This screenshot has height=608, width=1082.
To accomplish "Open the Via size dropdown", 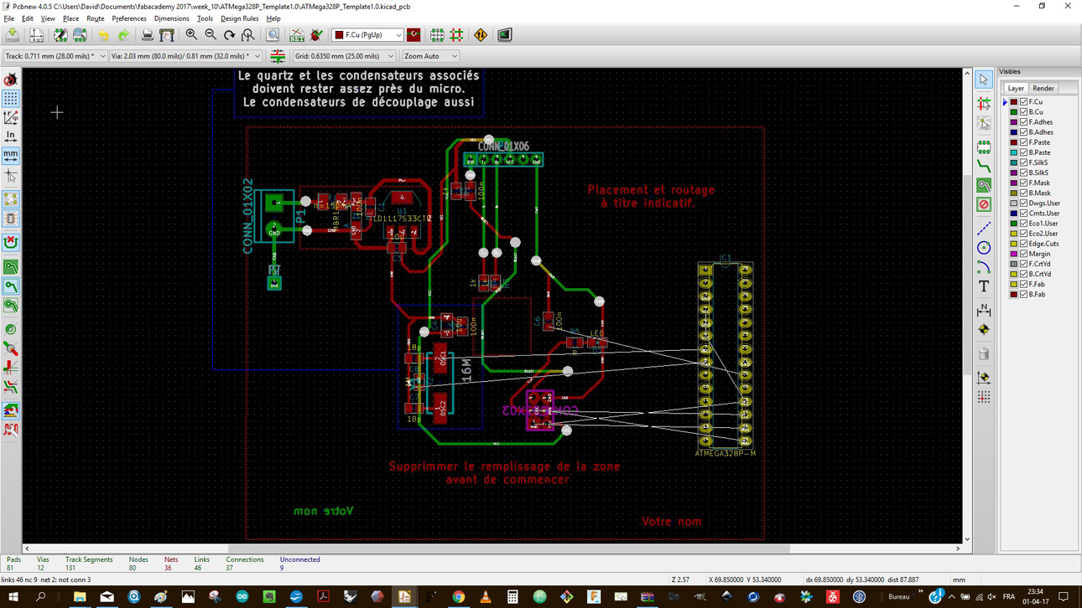I will (185, 56).
